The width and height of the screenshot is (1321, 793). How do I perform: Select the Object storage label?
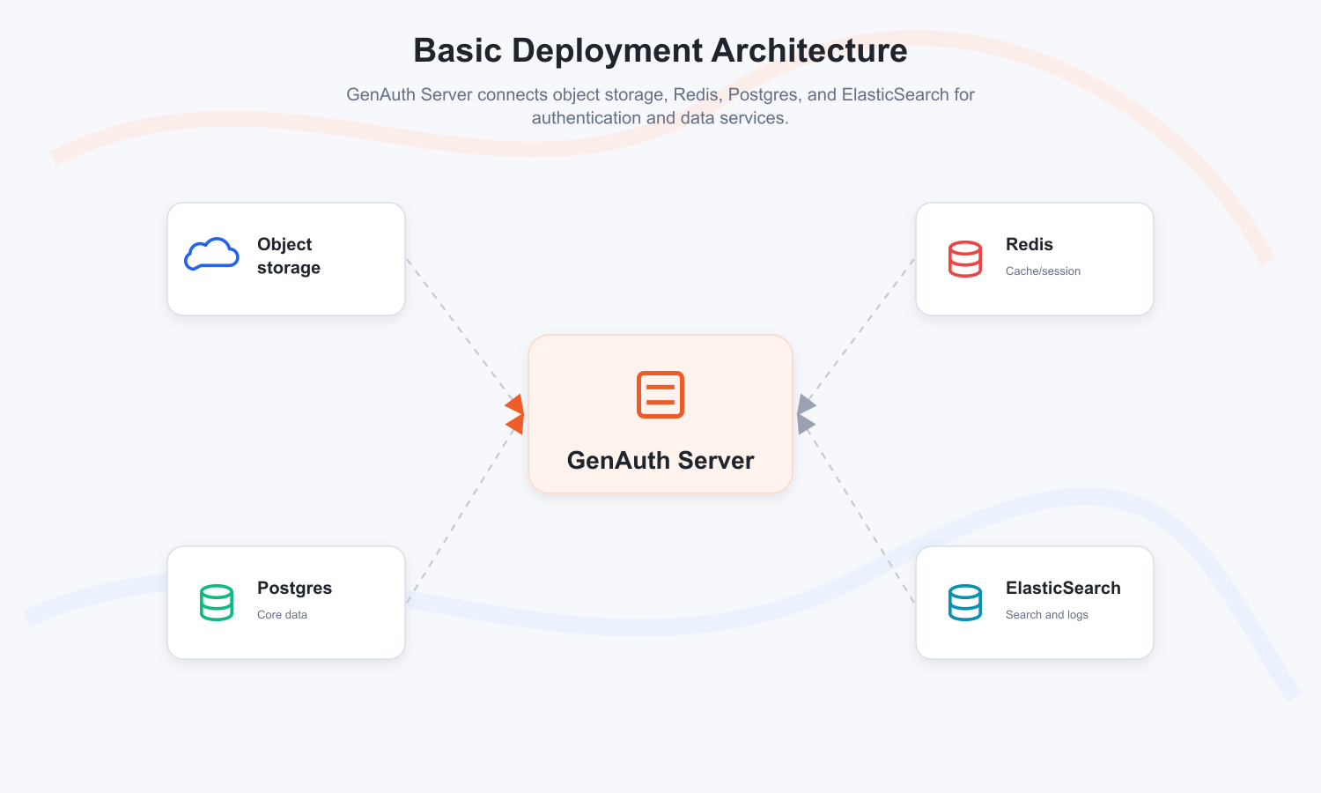[289, 256]
